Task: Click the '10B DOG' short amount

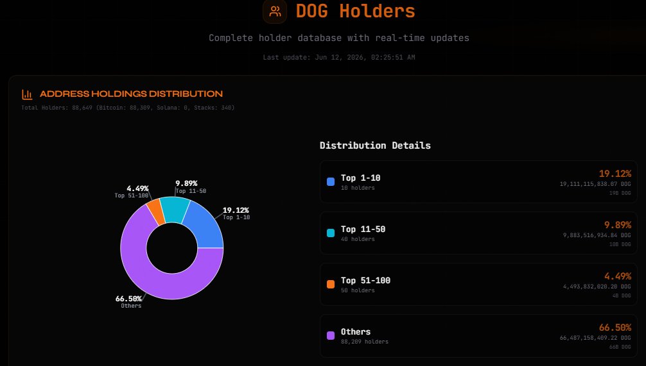Action: (620, 244)
